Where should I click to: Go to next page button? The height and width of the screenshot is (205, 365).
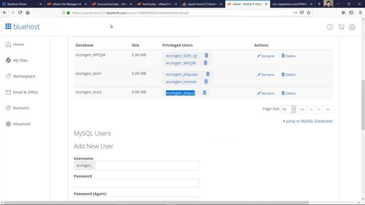pyautogui.click(x=319, y=109)
